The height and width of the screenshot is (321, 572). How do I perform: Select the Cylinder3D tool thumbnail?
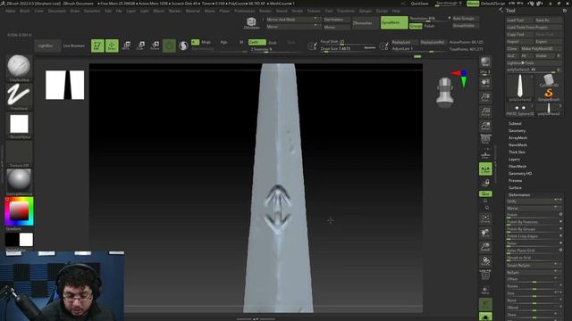548,80
